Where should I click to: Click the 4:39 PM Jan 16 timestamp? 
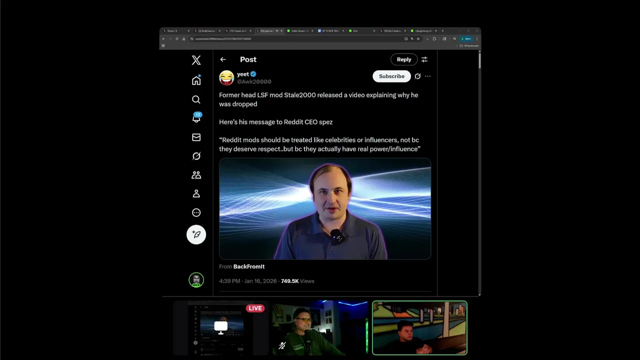(248, 281)
